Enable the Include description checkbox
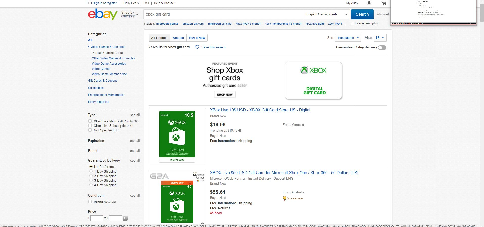This screenshot has height=227, width=484. coord(352,24)
